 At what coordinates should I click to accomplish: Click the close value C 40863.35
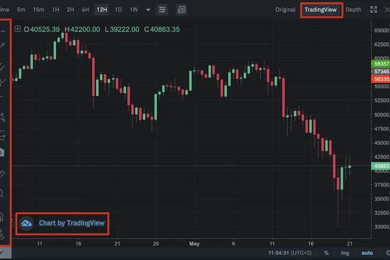point(162,29)
